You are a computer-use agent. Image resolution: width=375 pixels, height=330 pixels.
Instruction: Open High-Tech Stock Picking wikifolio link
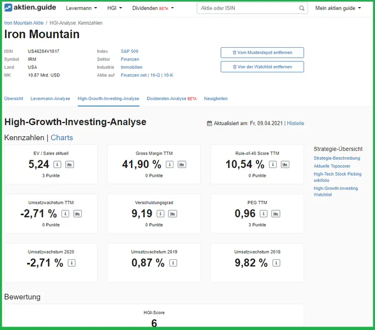point(338,177)
